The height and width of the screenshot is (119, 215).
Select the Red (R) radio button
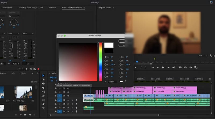[x=105, y=69]
